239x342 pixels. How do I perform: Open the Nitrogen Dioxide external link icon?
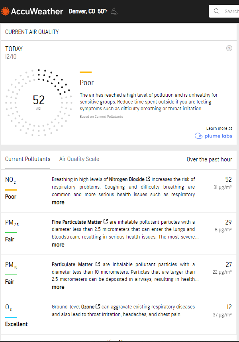point(148,179)
